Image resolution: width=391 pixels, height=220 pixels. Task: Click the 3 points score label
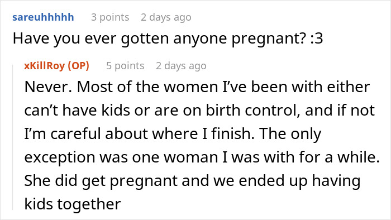(110, 17)
